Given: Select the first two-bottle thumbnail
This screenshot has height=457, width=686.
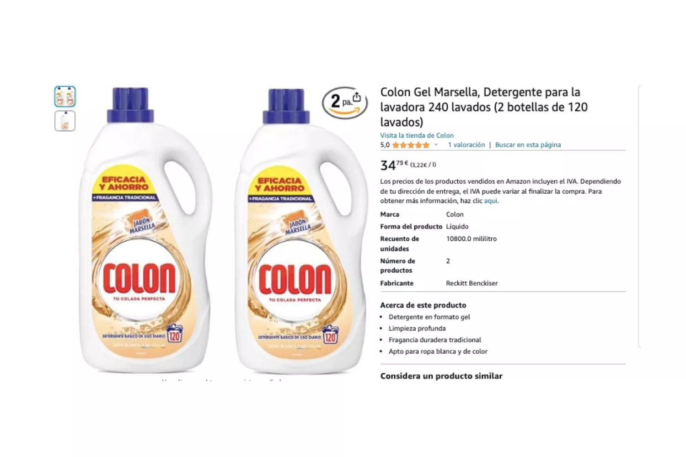Looking at the screenshot, I should [x=65, y=96].
